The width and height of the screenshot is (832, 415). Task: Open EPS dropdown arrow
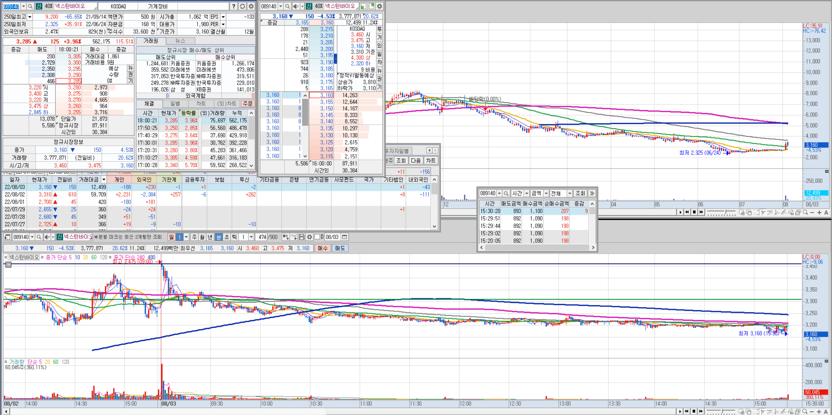223,17
